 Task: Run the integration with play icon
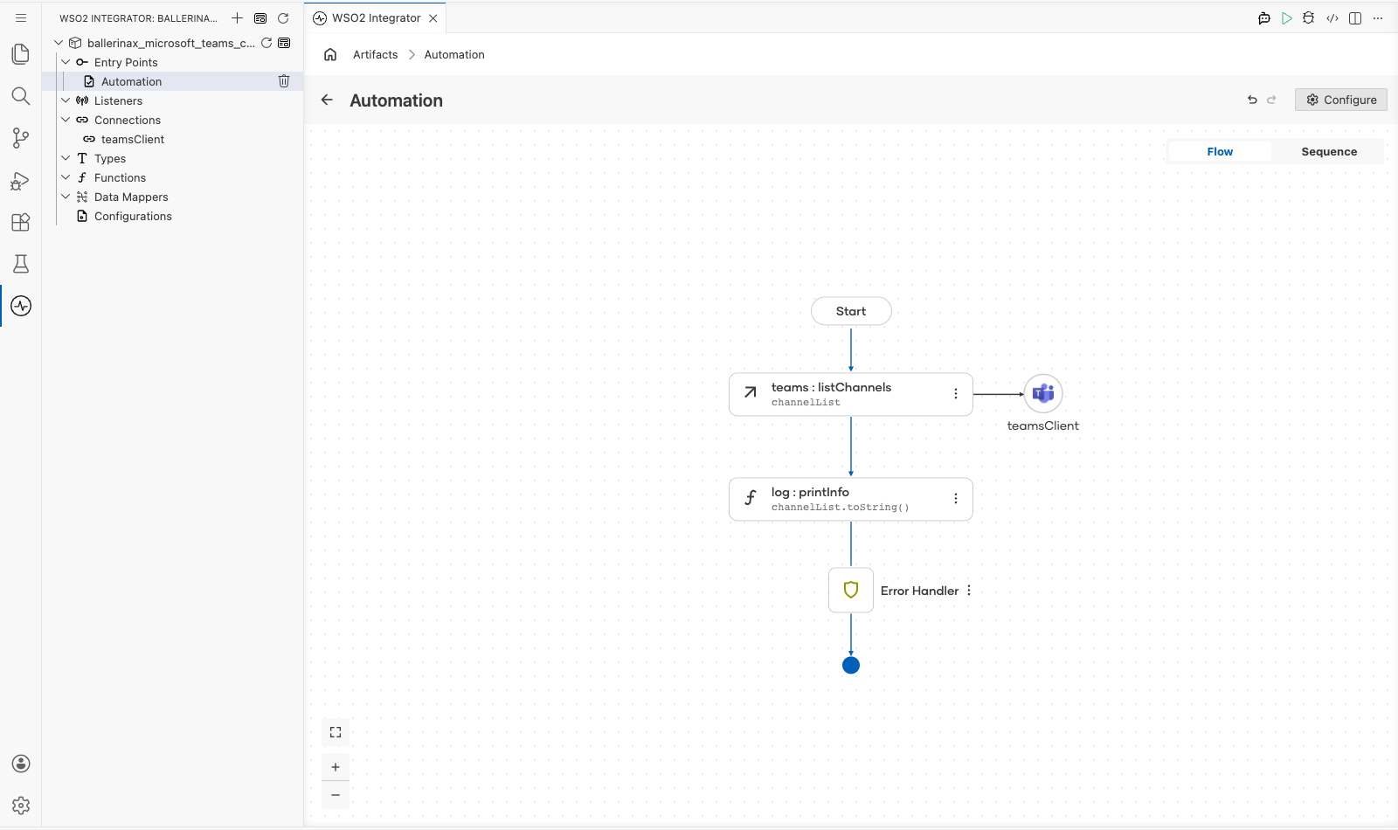point(1287,17)
